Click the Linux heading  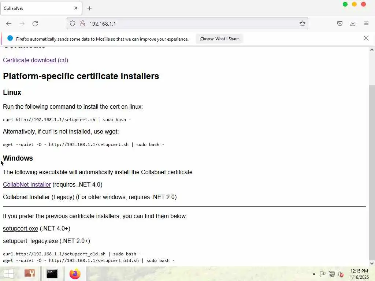(x=12, y=93)
